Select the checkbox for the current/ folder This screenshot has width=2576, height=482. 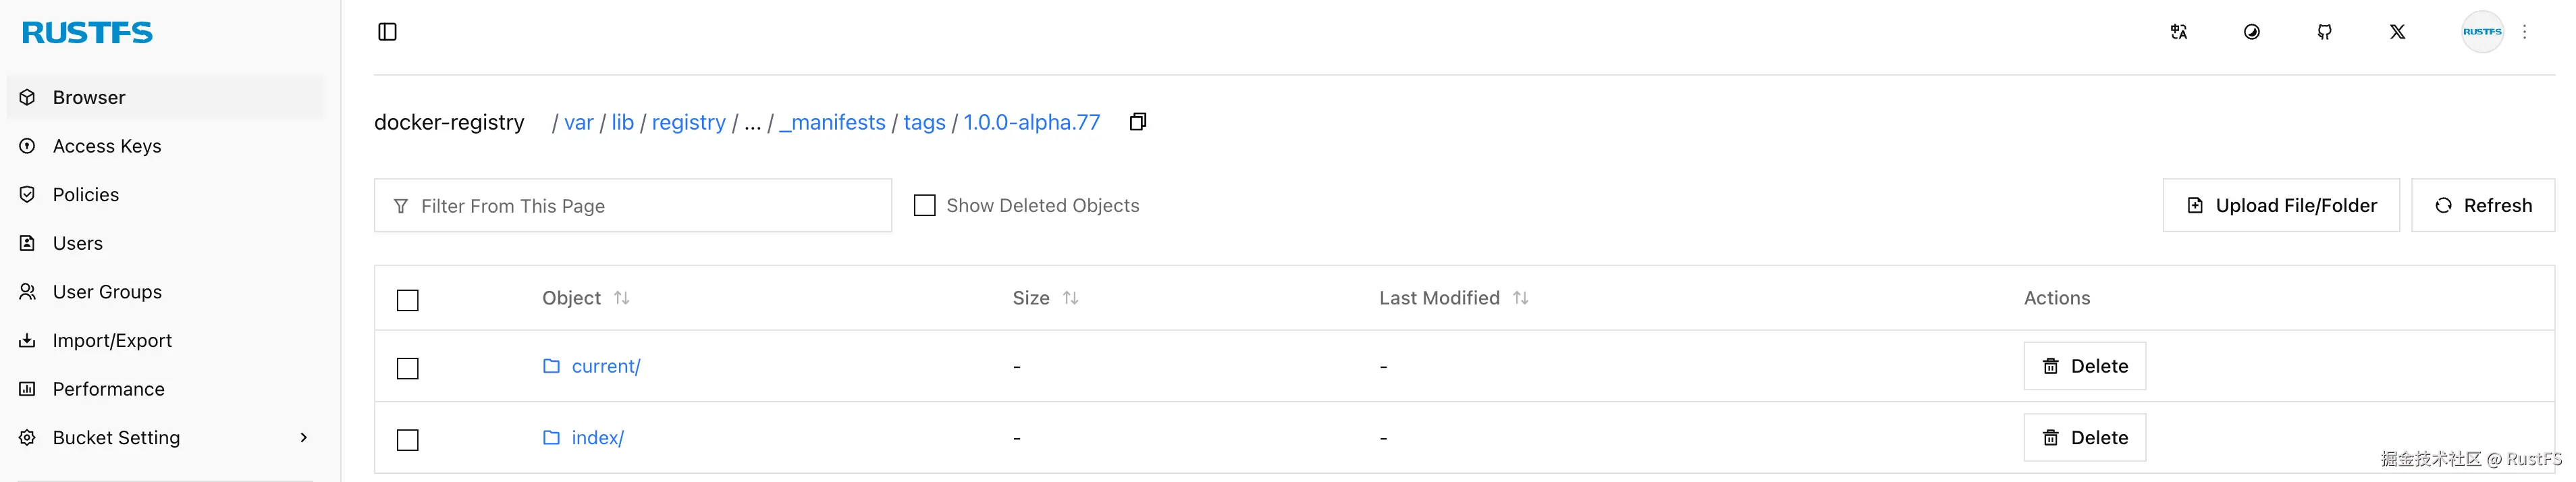coord(408,368)
